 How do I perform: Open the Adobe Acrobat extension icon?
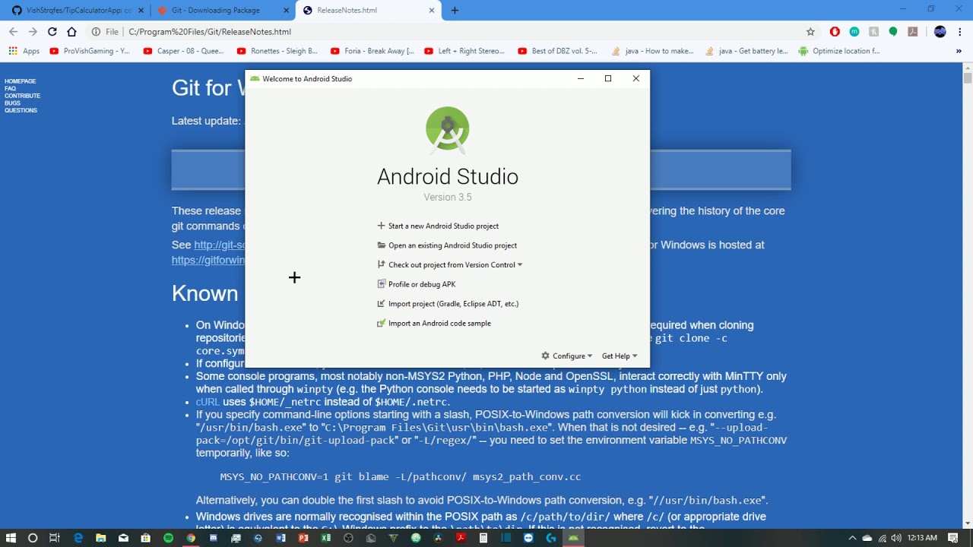(913, 32)
